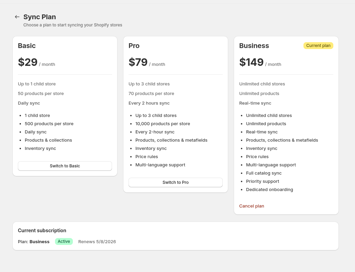Click the Full catalog sync feature
Viewport: 355px width, 272px height.
click(264, 173)
